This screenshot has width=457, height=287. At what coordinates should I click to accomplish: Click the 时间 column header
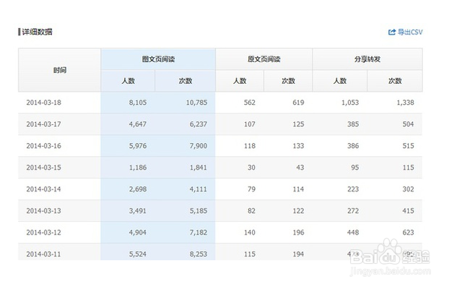pyautogui.click(x=60, y=70)
